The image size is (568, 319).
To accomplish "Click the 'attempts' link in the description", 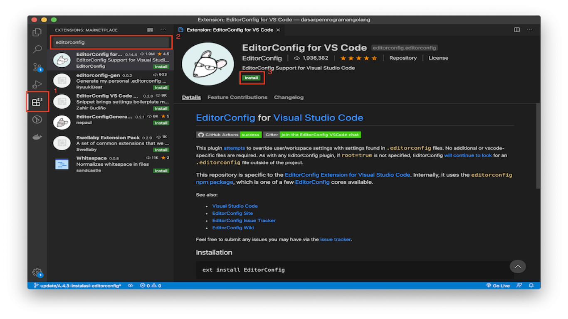I will 234,148.
